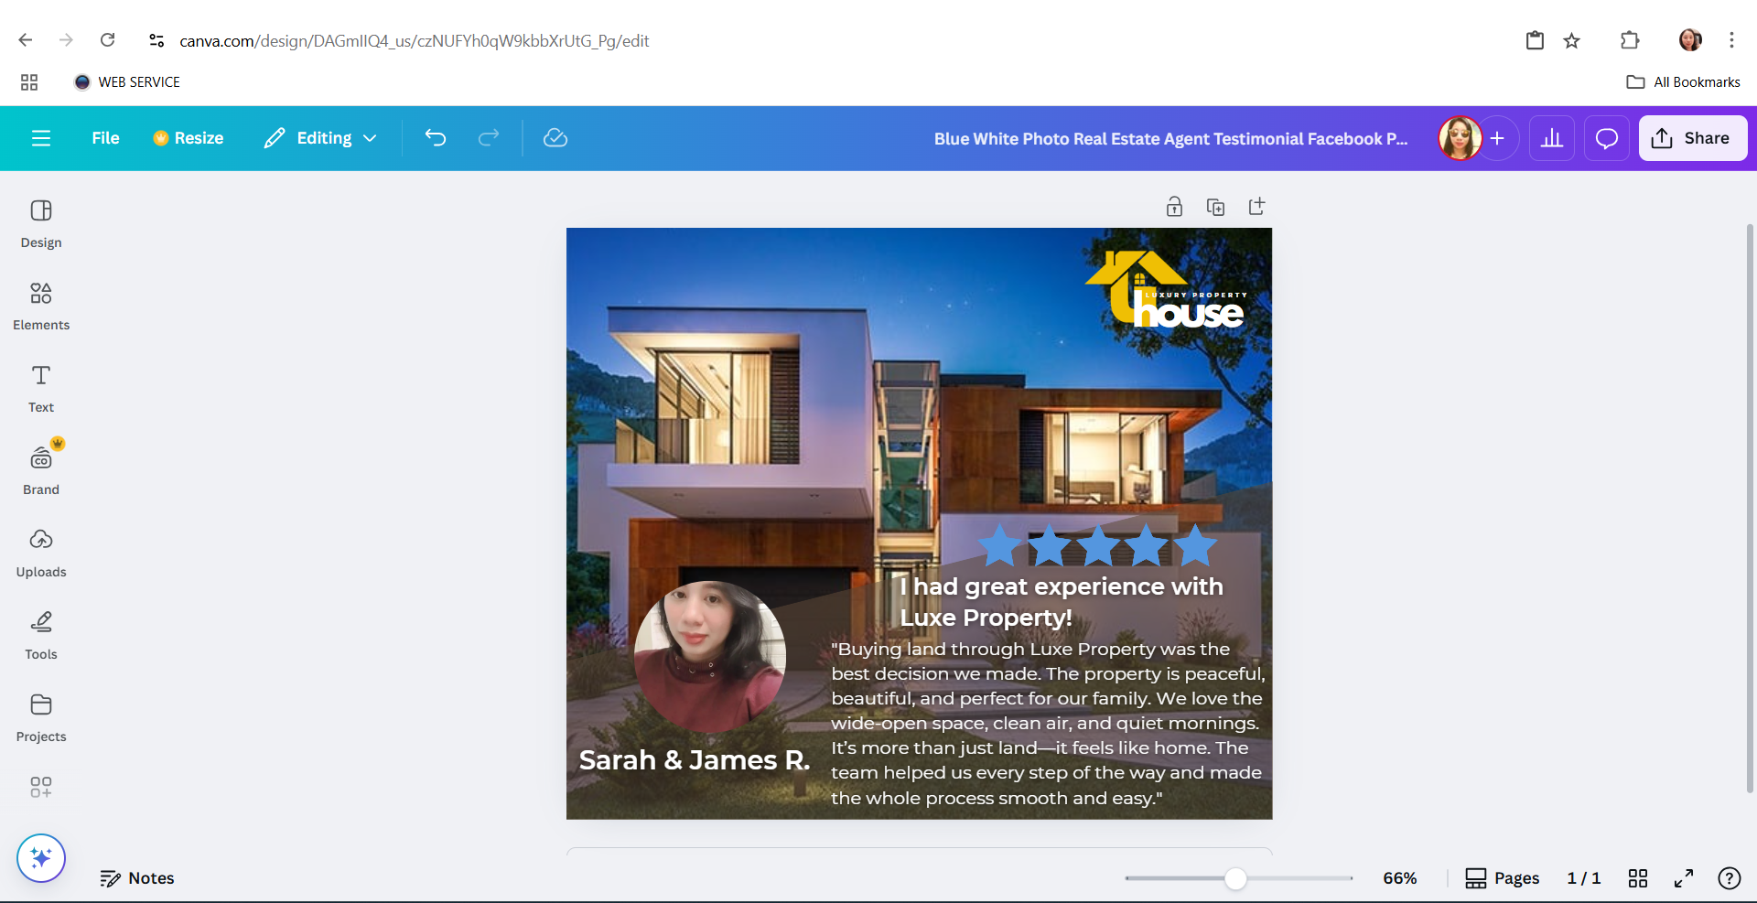Viewport: 1757px width, 903px height.
Task: Select the five blue stars rating
Action: click(1098, 546)
